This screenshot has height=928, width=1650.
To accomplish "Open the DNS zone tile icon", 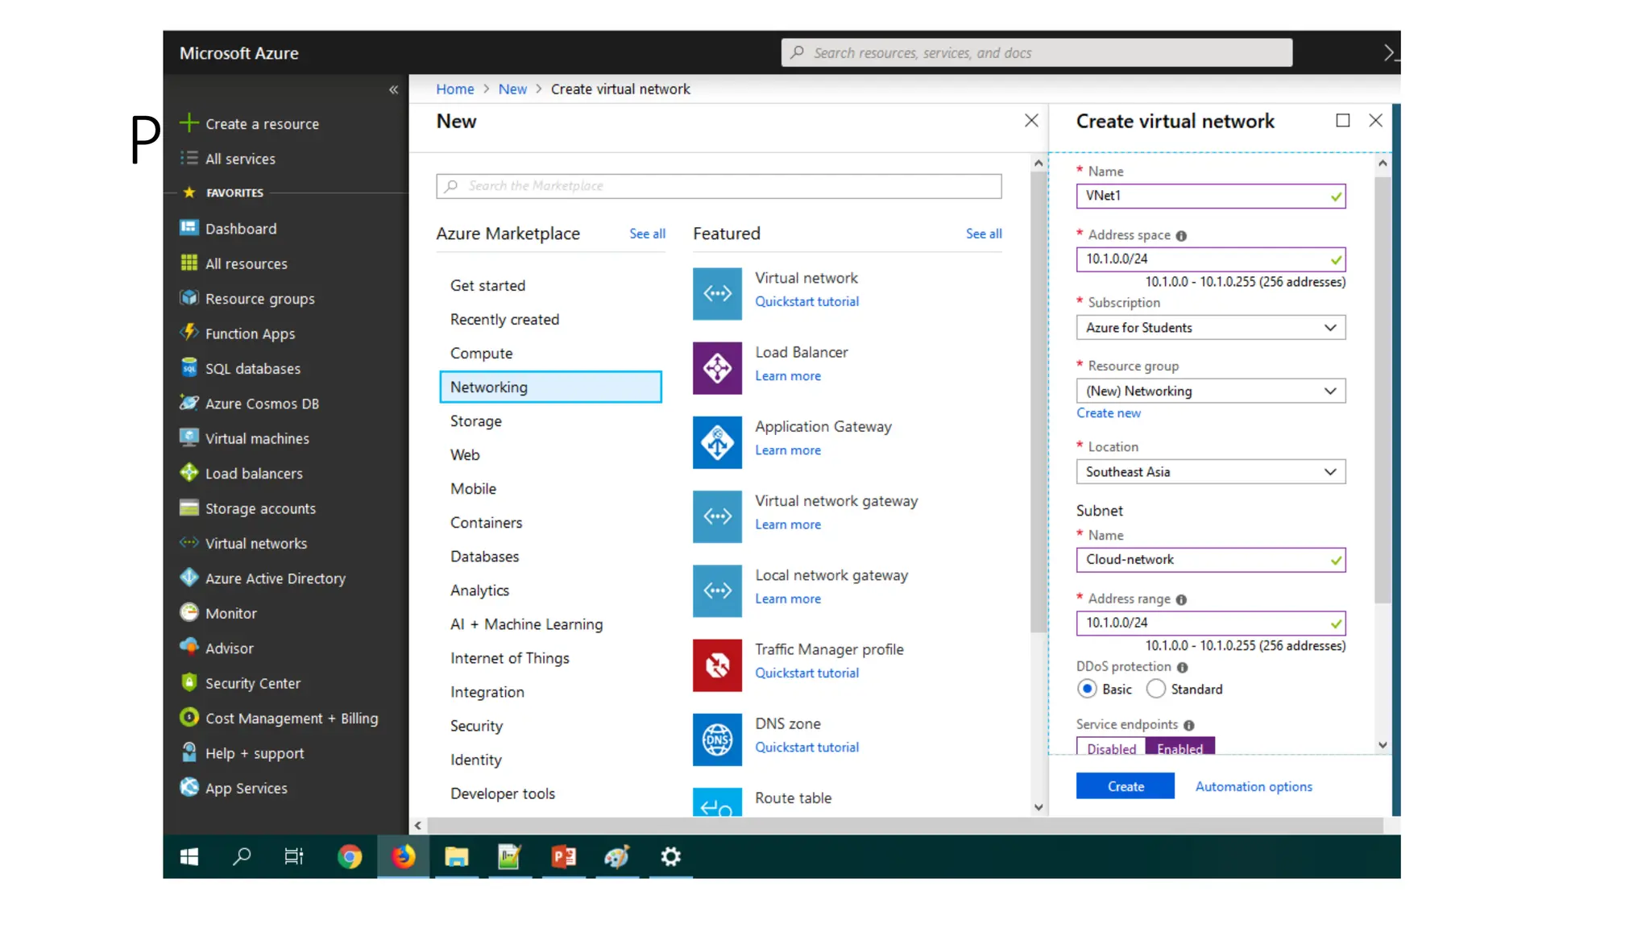I will click(717, 739).
